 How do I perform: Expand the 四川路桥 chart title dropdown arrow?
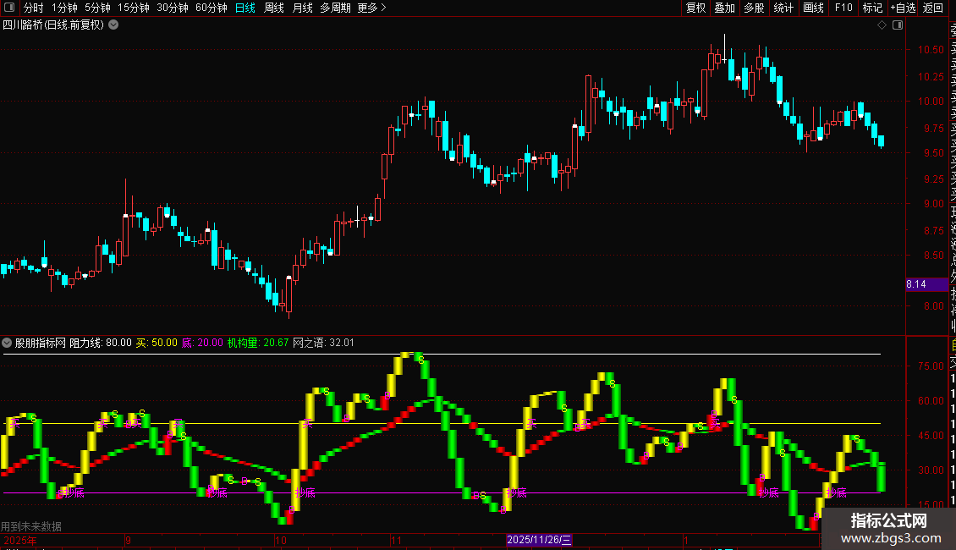(x=113, y=25)
